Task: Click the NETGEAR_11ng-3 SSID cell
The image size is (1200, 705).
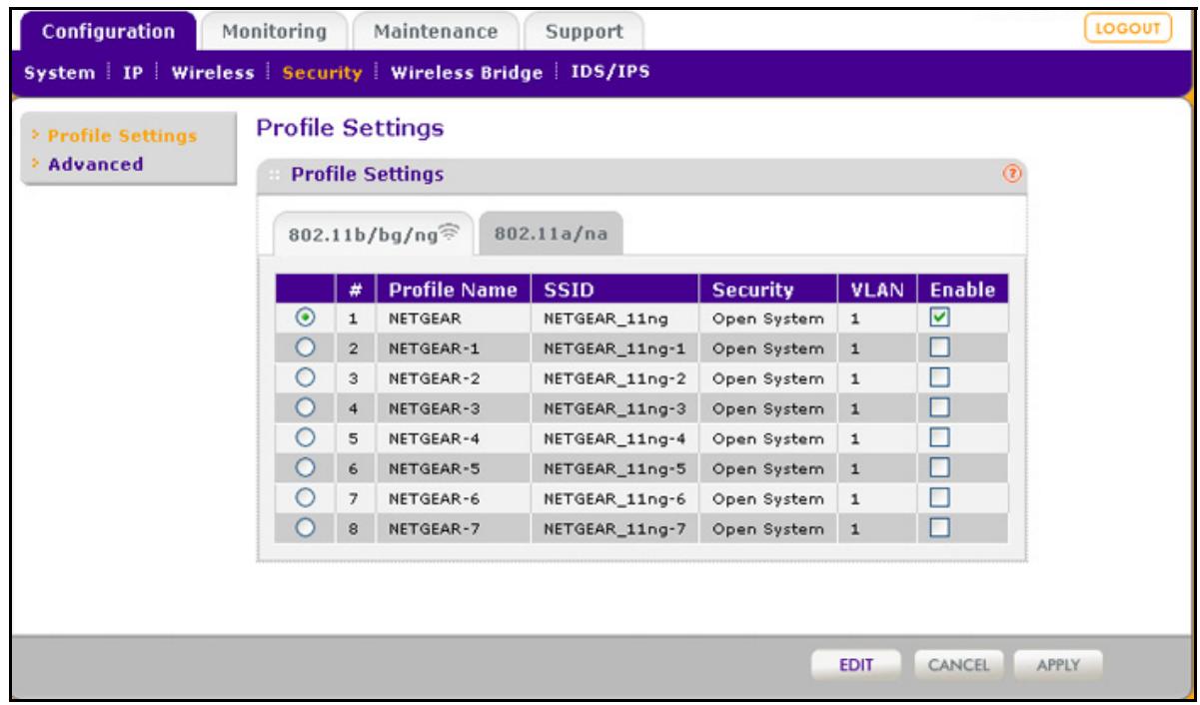Action: tap(615, 408)
